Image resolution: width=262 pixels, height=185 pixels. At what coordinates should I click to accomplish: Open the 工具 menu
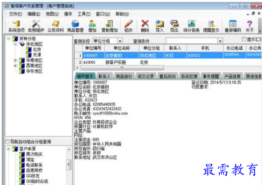point(84,14)
